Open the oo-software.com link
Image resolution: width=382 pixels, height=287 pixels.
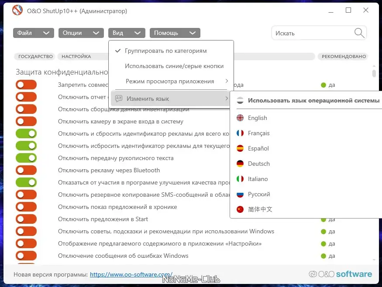[x=131, y=274]
